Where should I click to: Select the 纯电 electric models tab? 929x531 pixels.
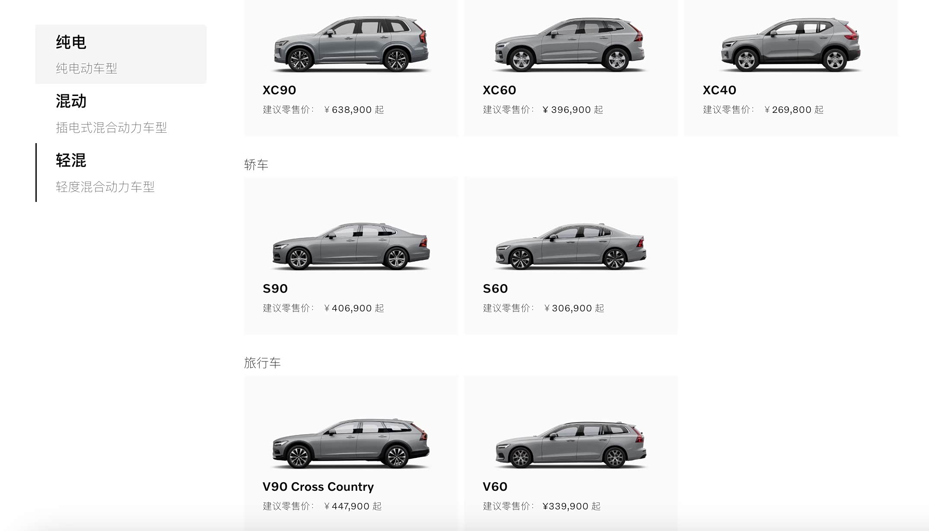click(121, 54)
